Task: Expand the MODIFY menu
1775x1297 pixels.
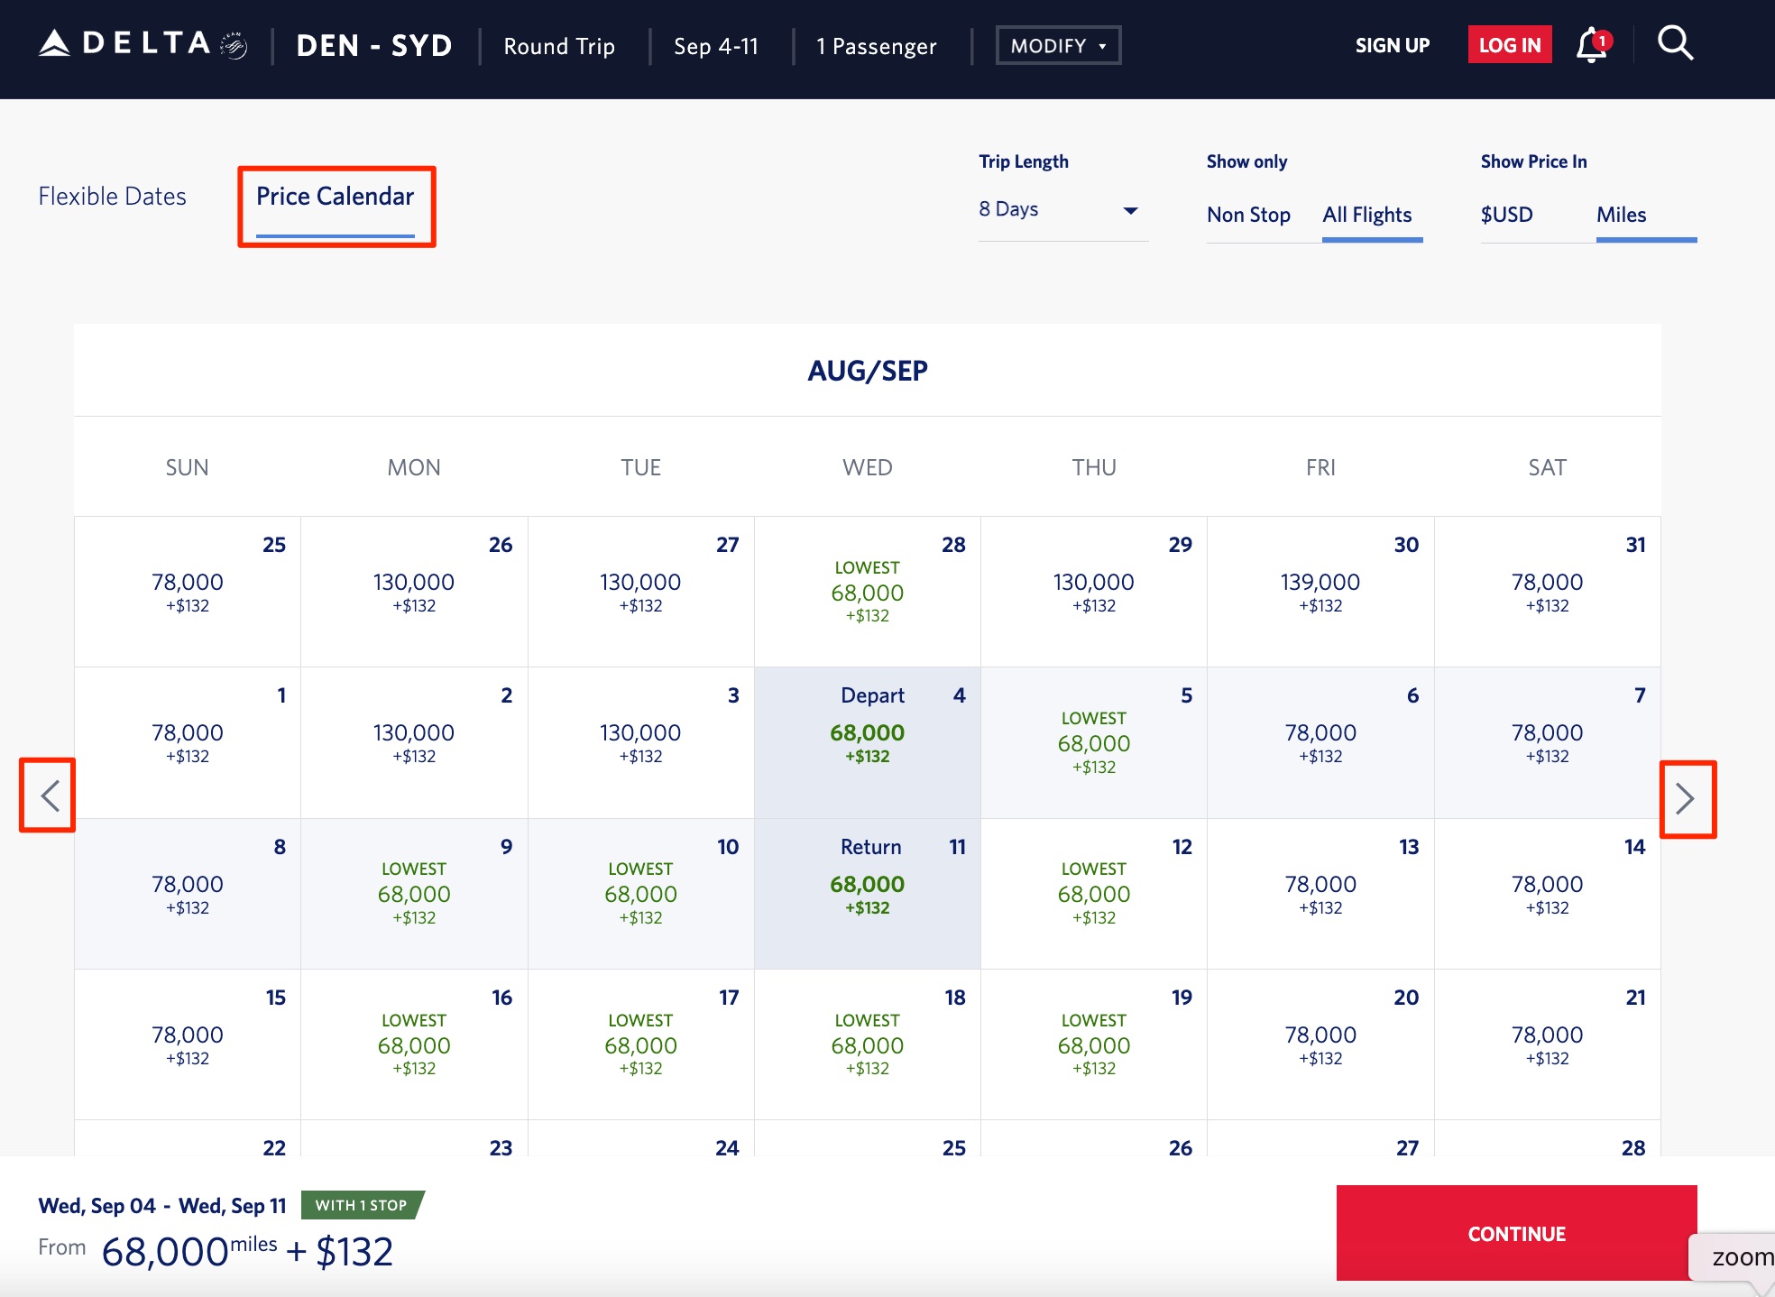Action: (x=1057, y=44)
